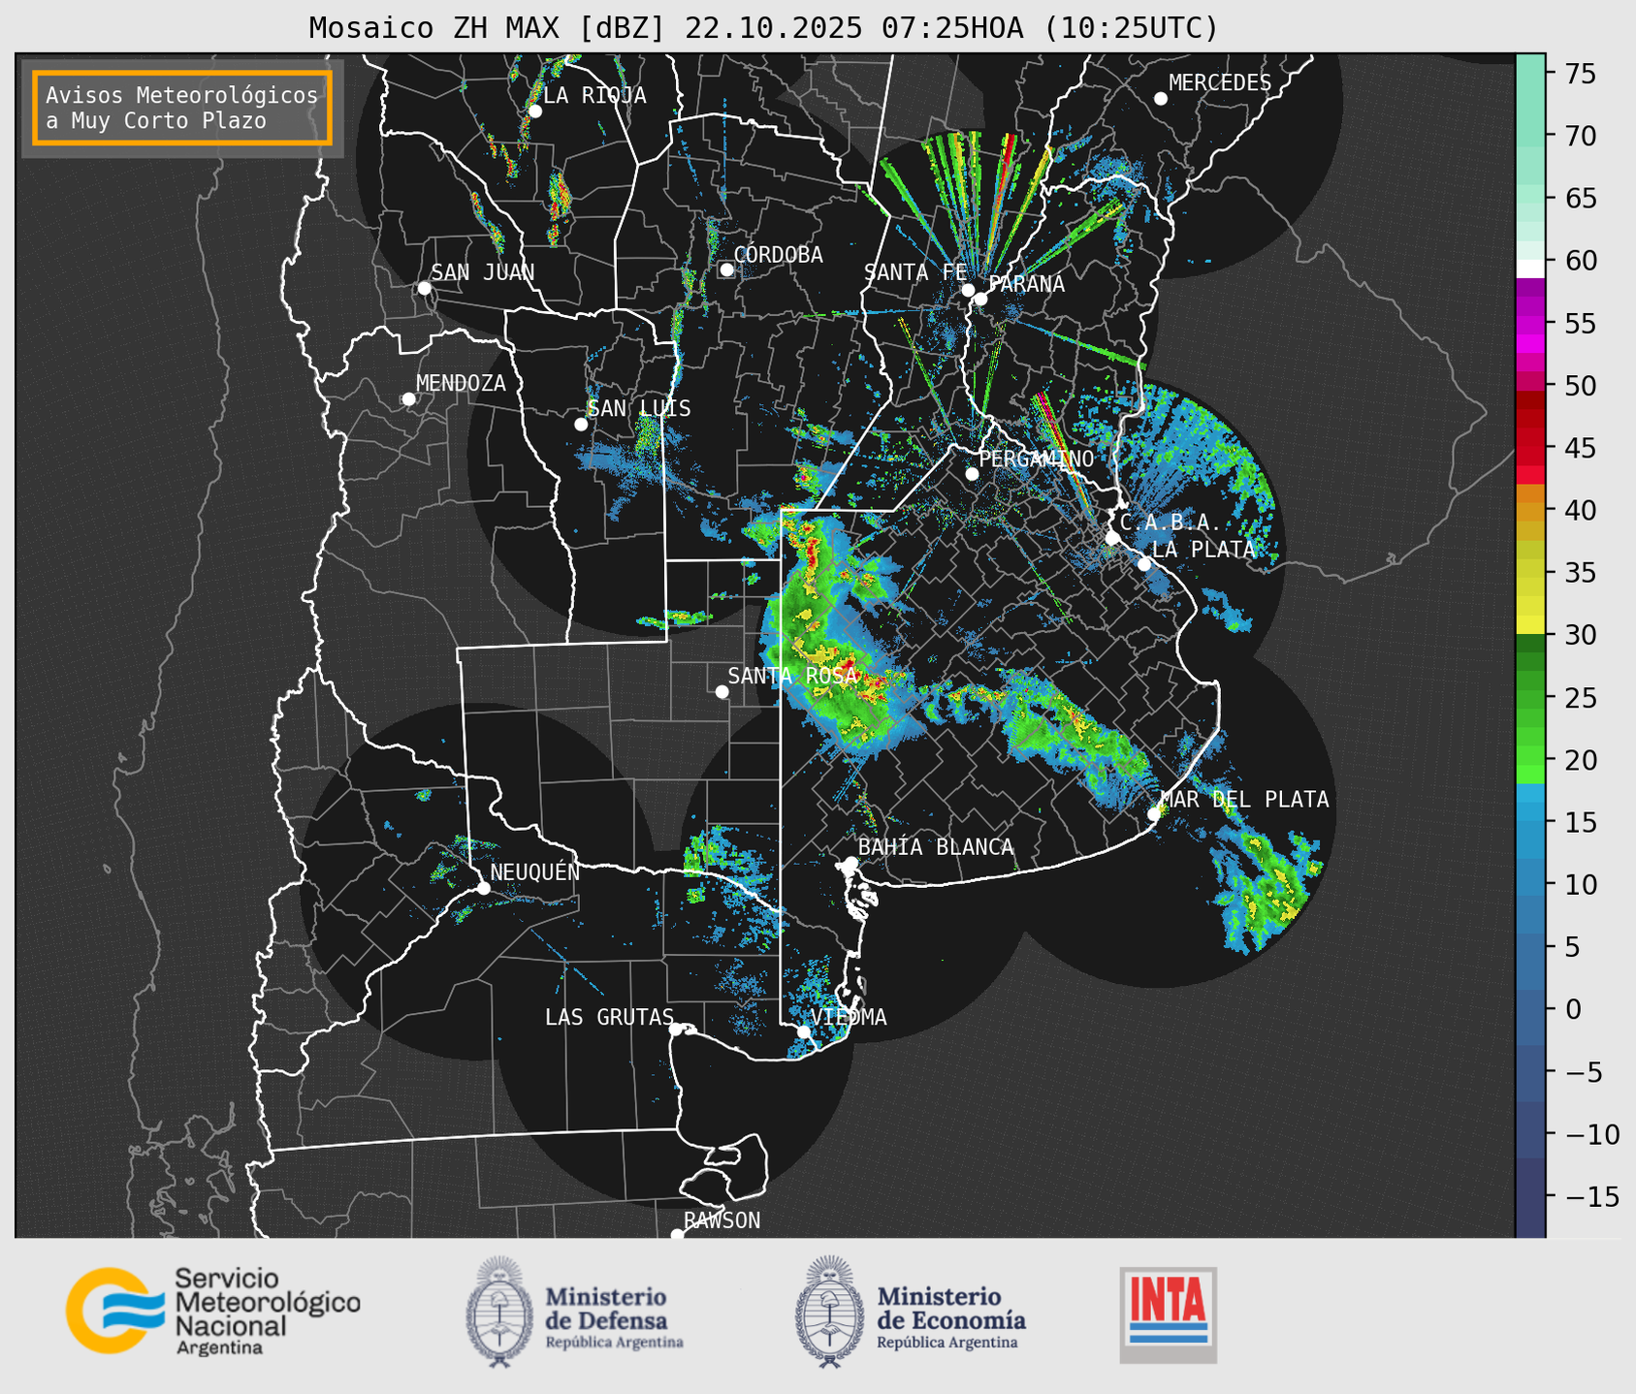
Task: Click the red INTA logo
Action: click(x=1168, y=1314)
